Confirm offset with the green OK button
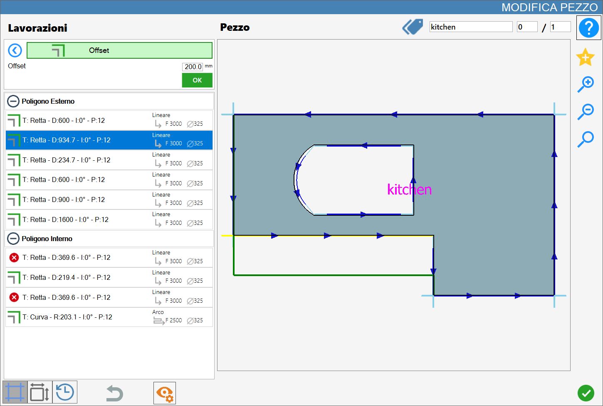 point(197,80)
